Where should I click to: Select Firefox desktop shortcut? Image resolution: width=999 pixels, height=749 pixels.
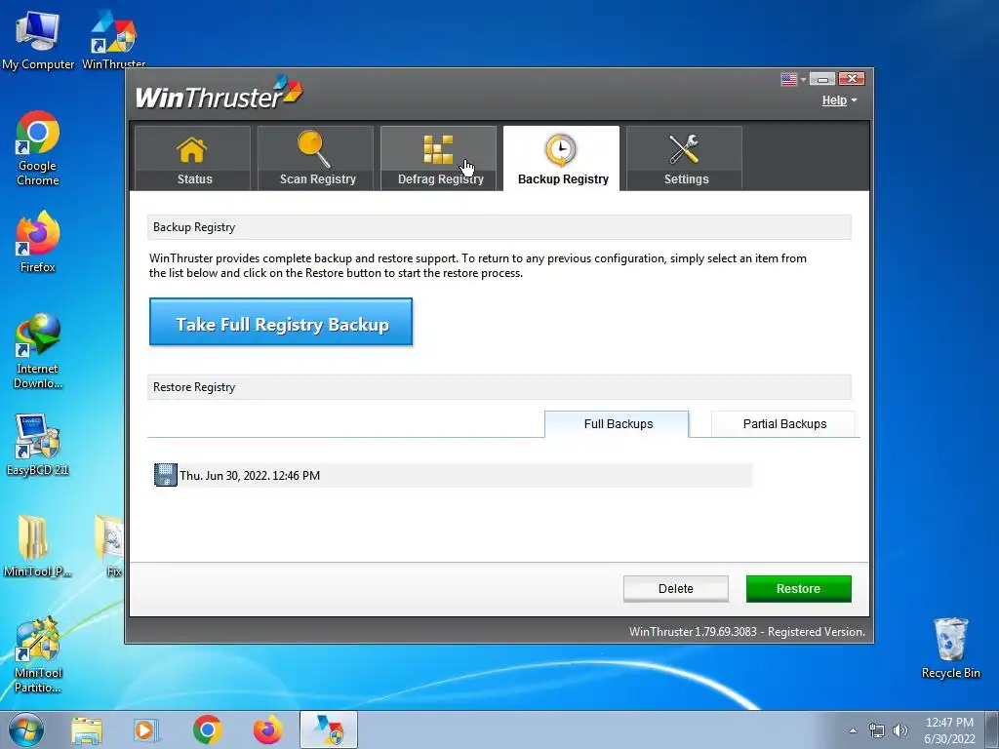coord(38,243)
